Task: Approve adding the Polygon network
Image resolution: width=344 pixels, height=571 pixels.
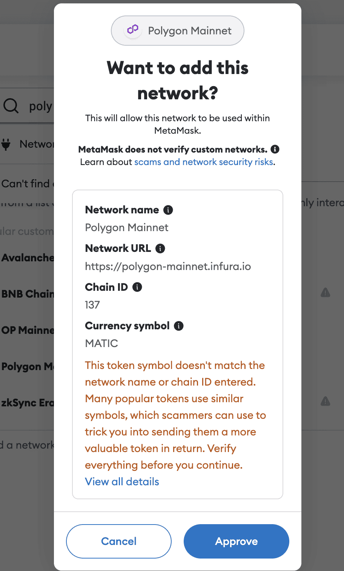Action: (x=236, y=541)
